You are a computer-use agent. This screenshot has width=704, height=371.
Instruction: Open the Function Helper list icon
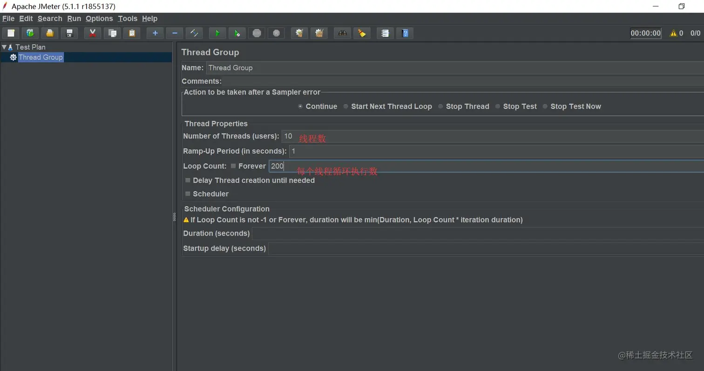coord(385,33)
